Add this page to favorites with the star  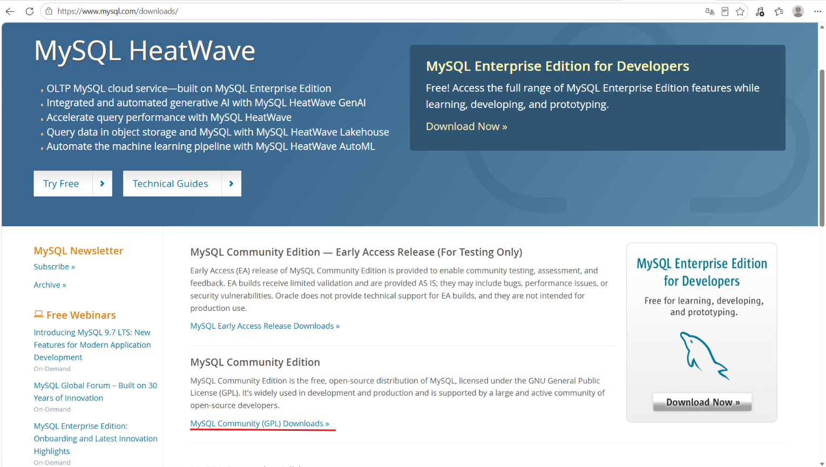tap(740, 11)
